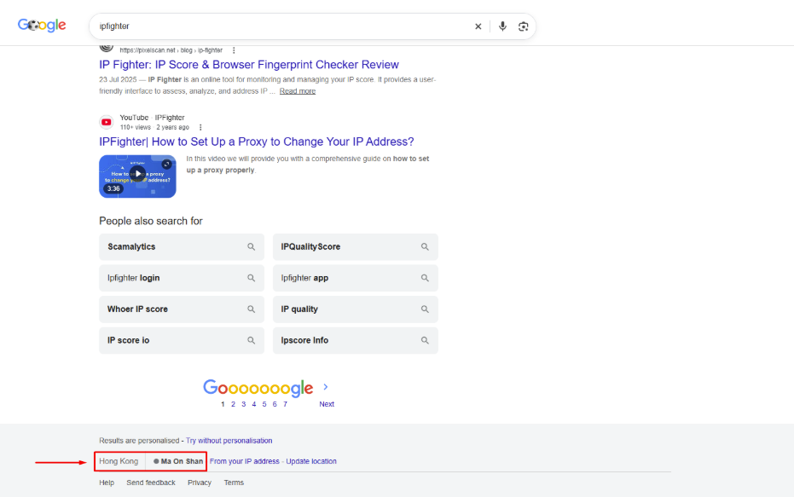Clear the search box with the X icon

[478, 26]
